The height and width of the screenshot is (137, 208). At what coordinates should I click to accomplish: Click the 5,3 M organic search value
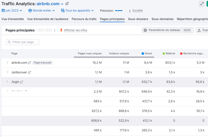(201, 63)
